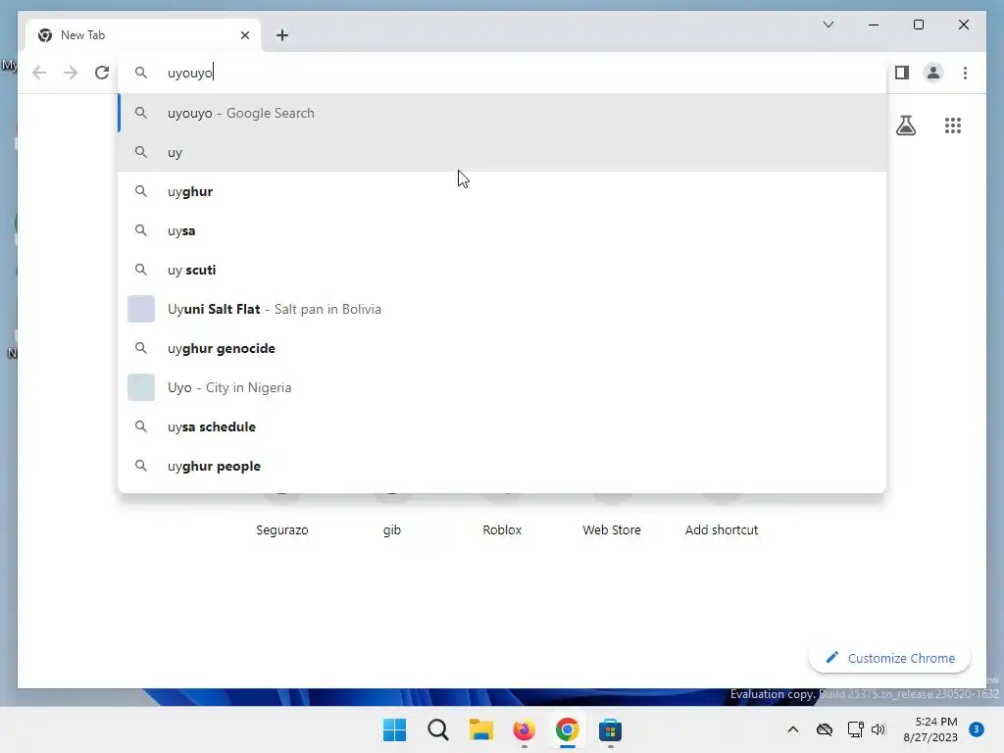Screen dimensions: 1004x753
Task: Select the 'uysa' suggestion
Action: click(502, 230)
